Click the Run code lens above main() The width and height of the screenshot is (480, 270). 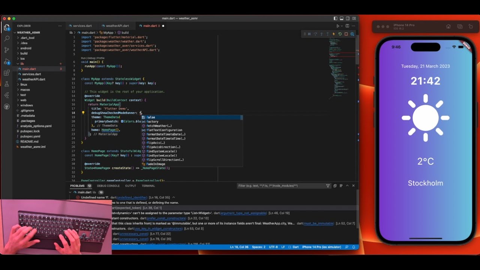(x=83, y=58)
